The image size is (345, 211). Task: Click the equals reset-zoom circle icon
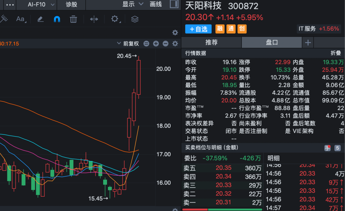coord(146,43)
